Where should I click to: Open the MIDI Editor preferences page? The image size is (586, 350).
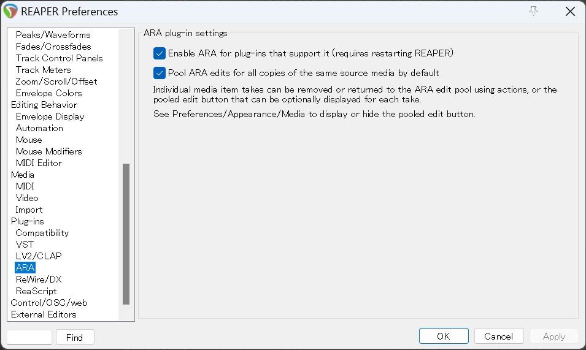tap(39, 163)
